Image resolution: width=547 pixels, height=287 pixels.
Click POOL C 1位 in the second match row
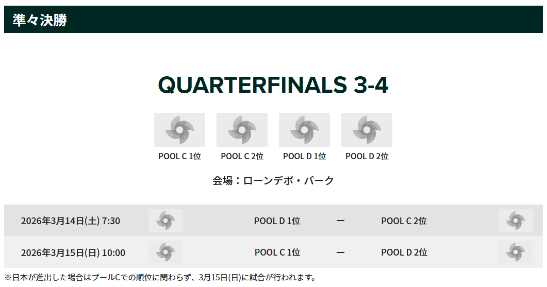pos(277,252)
